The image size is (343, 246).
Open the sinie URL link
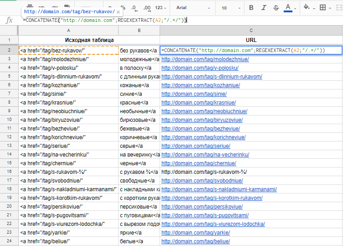tap(194, 94)
